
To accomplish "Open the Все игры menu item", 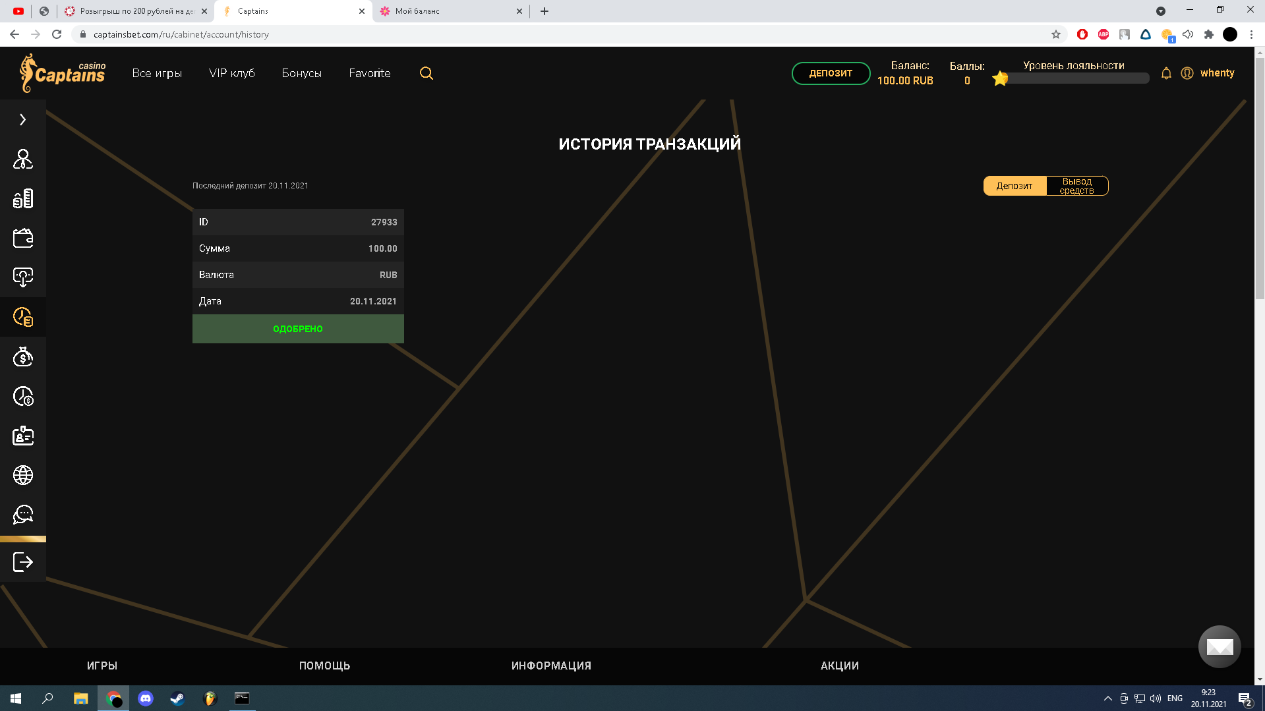I will click(x=157, y=73).
